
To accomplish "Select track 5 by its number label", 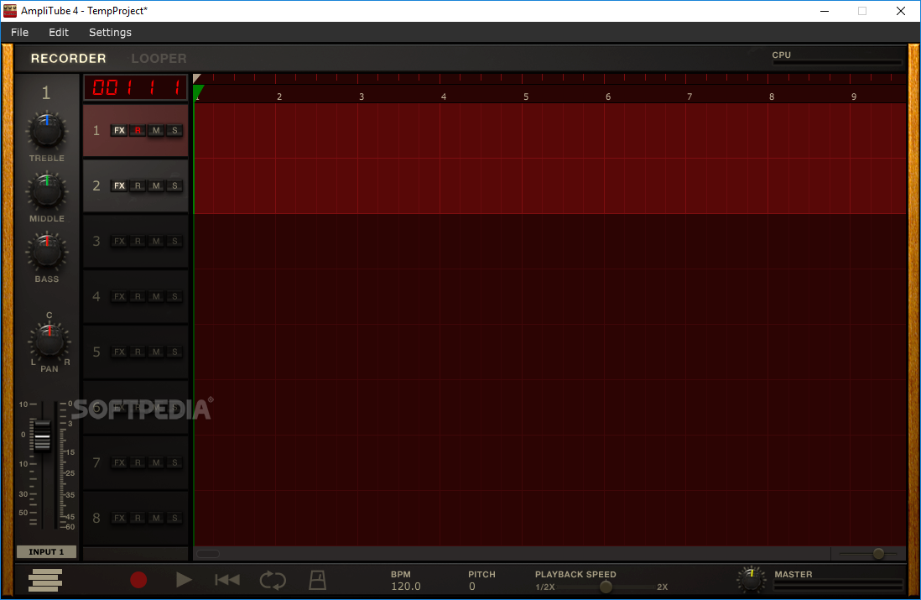I will tap(96, 352).
